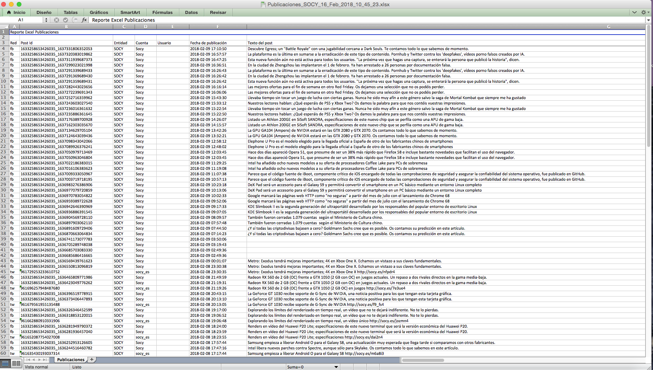Image resolution: width=653 pixels, height=370 pixels.
Task: Select column F header
Action: 218,27
